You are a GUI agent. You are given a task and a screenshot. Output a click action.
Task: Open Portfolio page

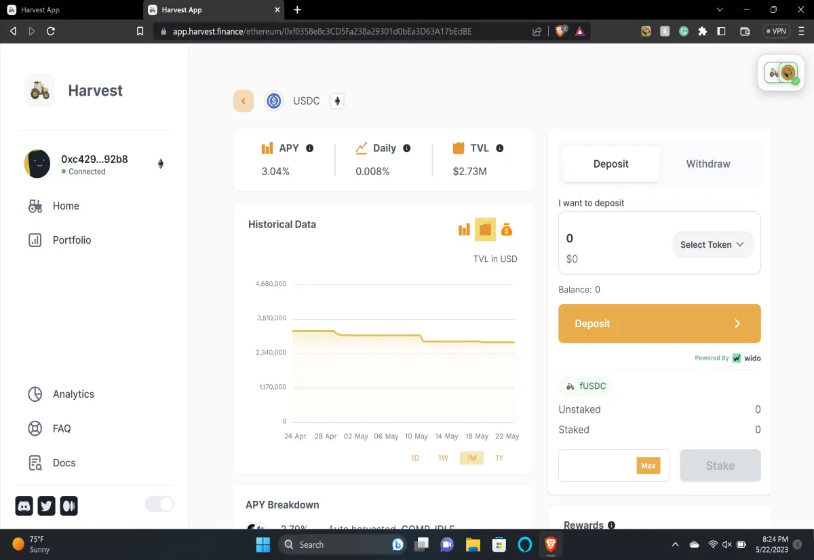[x=59, y=240]
